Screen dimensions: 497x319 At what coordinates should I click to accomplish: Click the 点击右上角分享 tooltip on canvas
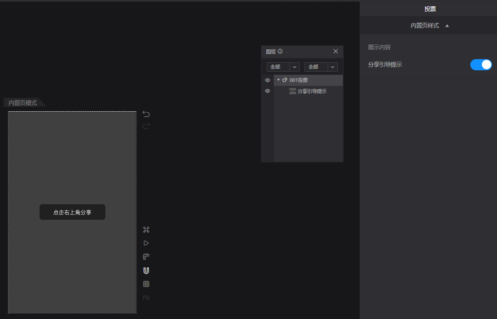(72, 212)
